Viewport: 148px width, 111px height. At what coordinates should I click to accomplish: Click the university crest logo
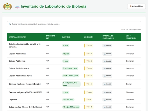7,6
